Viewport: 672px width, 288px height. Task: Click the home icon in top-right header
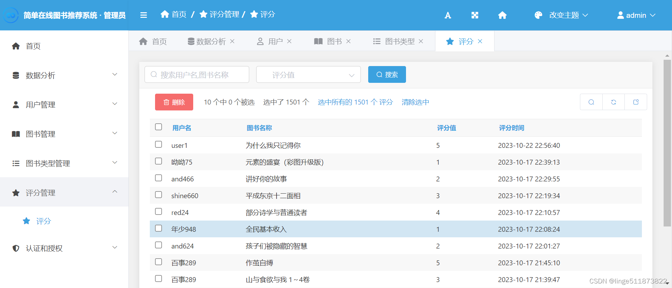[502, 15]
